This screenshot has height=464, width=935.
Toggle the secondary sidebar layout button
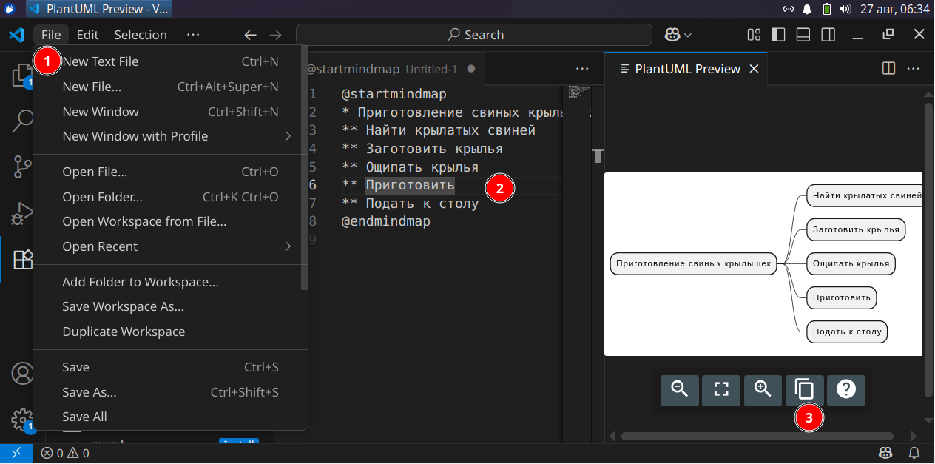828,35
